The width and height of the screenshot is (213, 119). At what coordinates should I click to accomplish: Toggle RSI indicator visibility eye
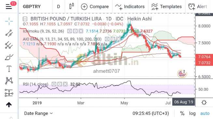54,84
